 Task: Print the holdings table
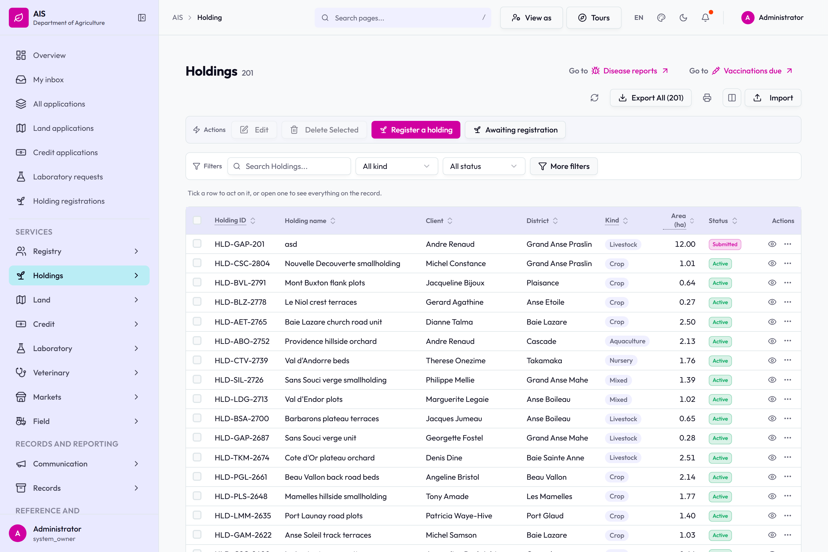(707, 98)
